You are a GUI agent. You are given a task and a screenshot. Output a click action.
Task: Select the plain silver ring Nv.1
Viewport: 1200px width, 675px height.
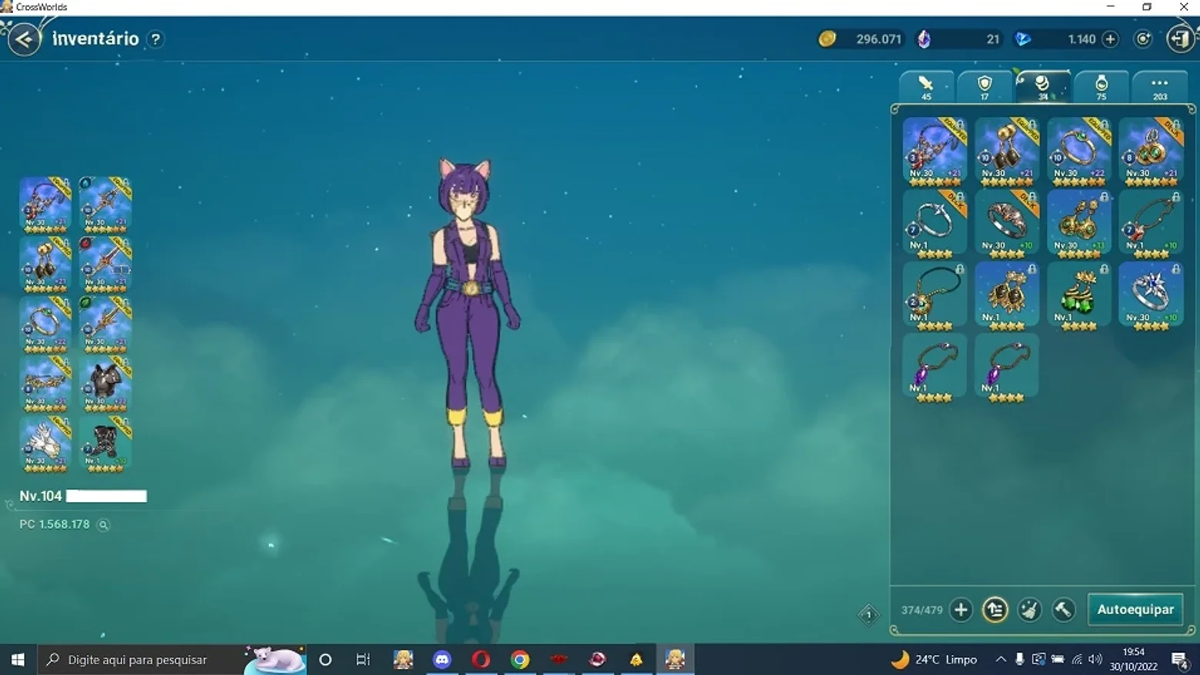pyautogui.click(x=935, y=224)
